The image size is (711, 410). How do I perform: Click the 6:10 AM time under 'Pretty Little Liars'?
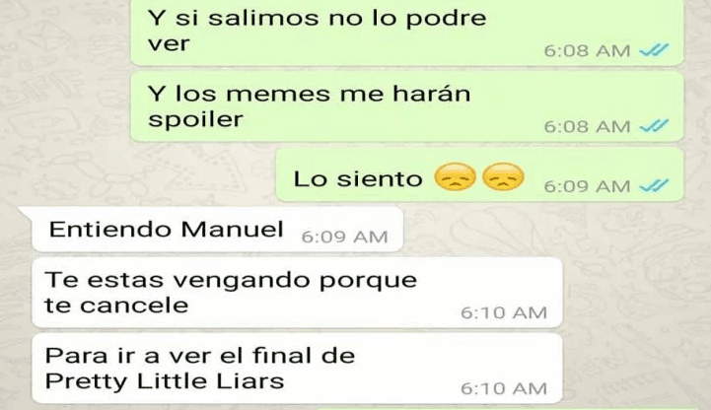(504, 388)
